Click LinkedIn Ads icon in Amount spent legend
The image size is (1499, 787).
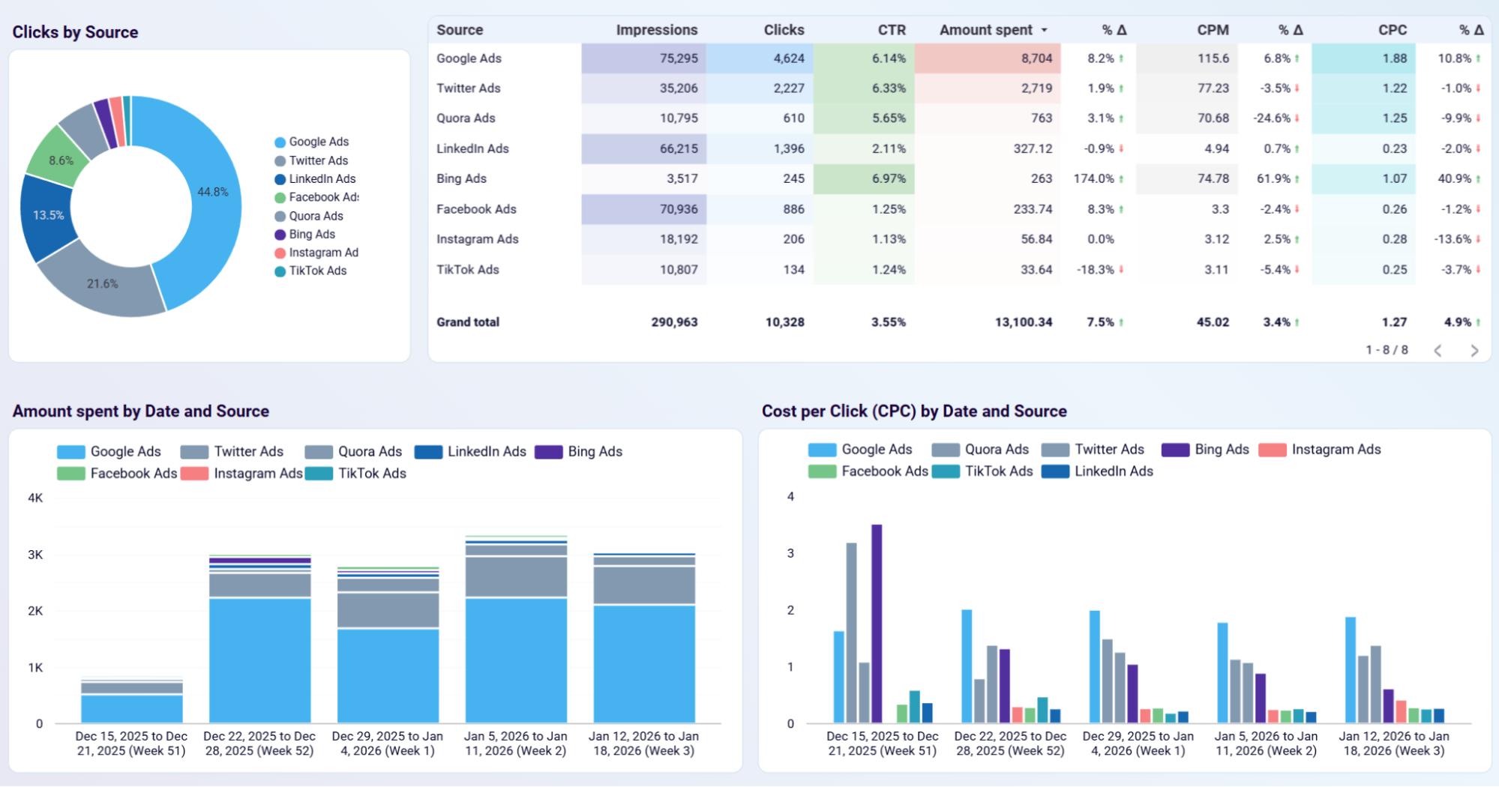[x=428, y=451]
